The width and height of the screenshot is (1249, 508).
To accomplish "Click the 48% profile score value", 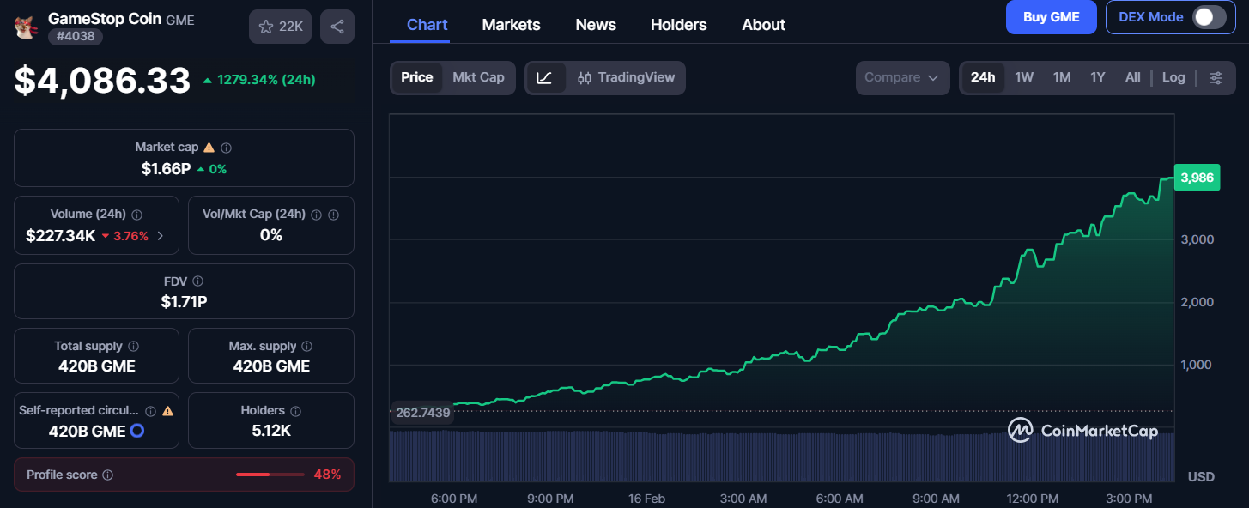I will tap(328, 475).
